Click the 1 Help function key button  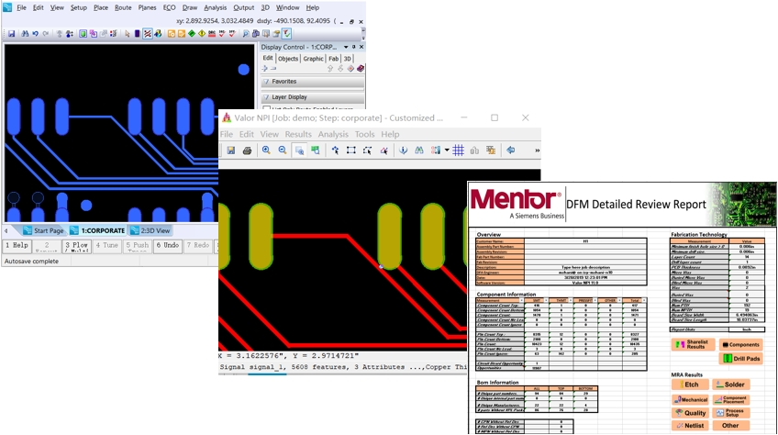(x=17, y=246)
